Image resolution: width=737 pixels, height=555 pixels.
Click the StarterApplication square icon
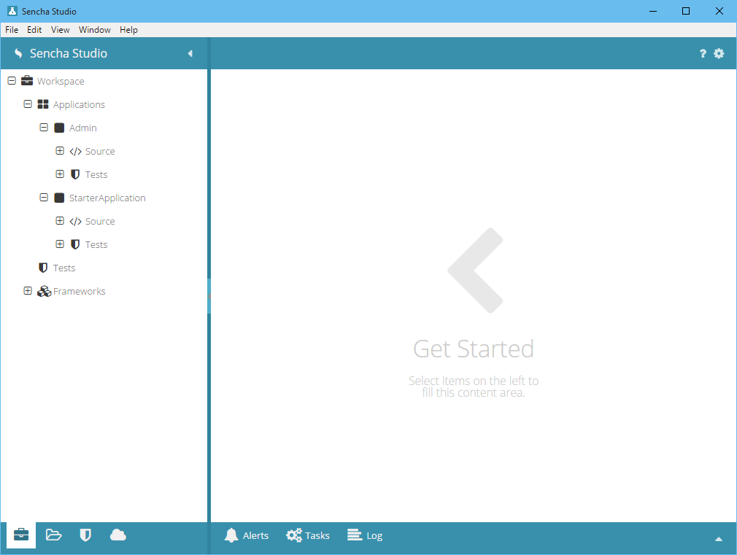59,198
